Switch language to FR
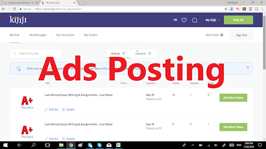Viewport: 266px width, 149px height. coord(175,20)
